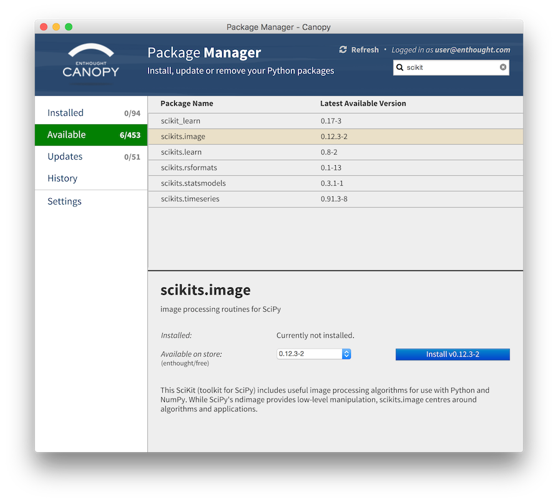Click the Refresh icon in header
558x502 pixels.
coord(343,50)
